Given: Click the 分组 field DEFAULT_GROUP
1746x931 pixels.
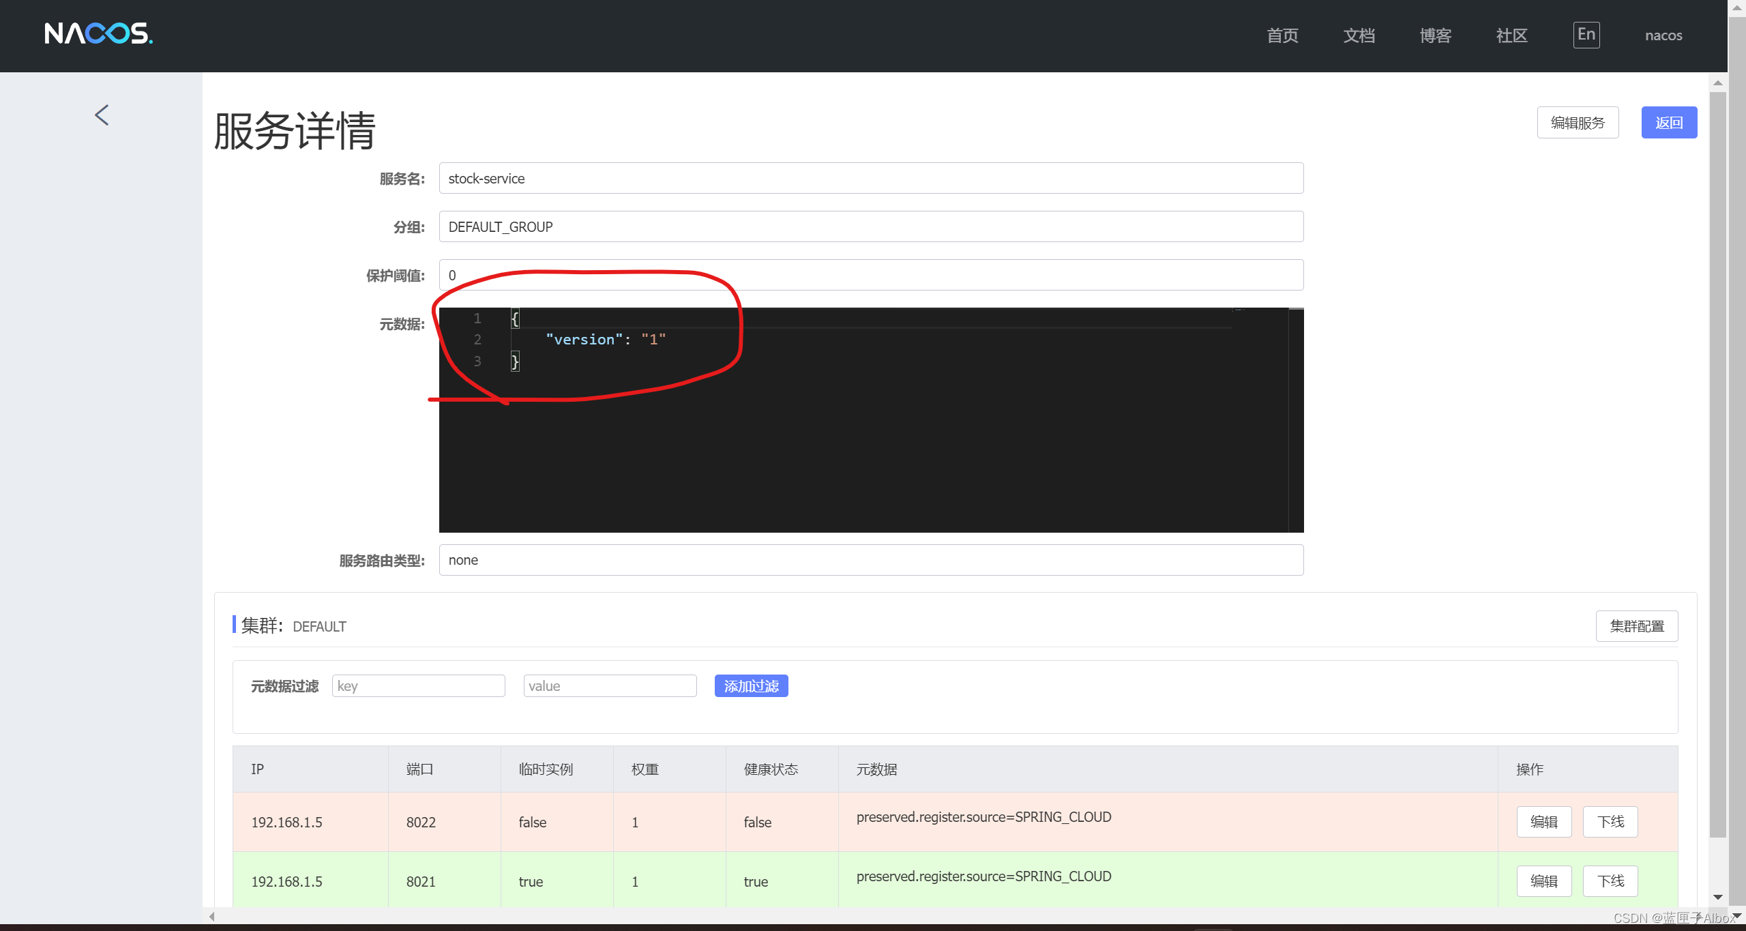Looking at the screenshot, I should 871,226.
